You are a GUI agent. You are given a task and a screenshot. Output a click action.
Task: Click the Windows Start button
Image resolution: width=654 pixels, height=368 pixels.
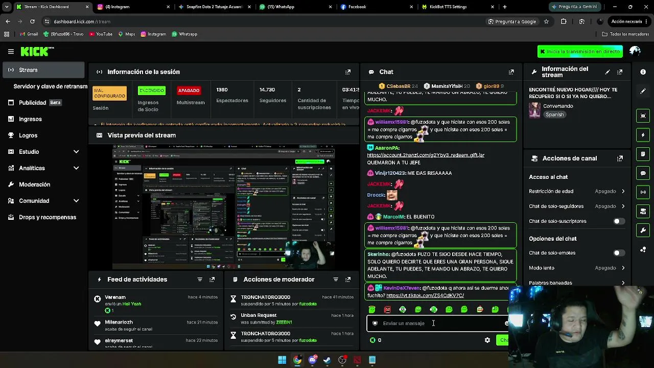coord(282,360)
